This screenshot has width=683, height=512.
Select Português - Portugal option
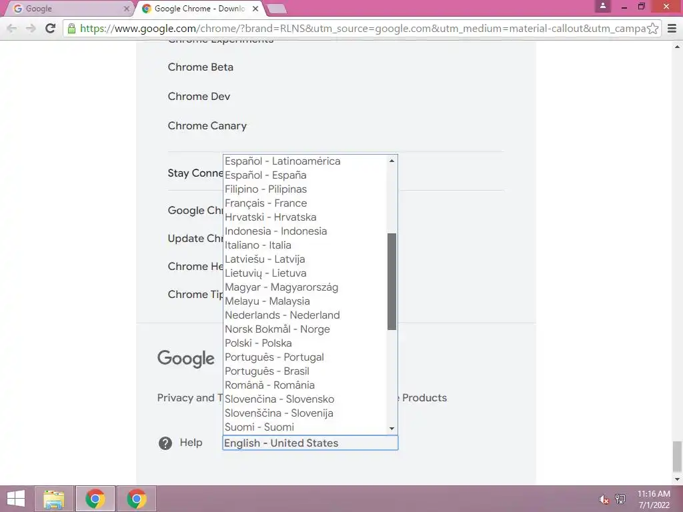[304, 357]
